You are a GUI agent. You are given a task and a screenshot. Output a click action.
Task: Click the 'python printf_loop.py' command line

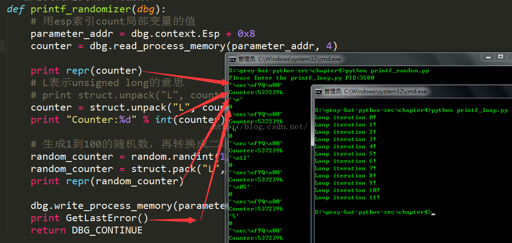click(411, 110)
